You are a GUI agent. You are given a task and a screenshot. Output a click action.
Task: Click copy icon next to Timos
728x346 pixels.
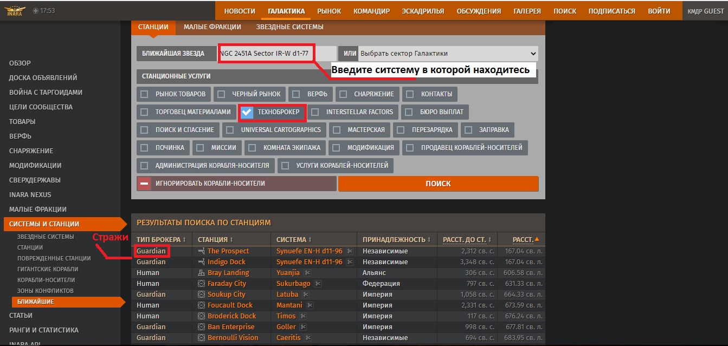(x=303, y=316)
